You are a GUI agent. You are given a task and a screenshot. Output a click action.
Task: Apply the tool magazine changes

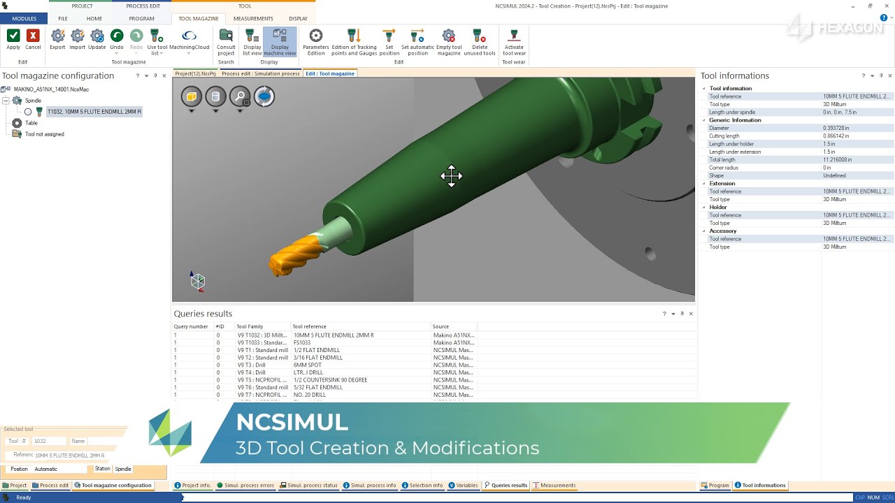pyautogui.click(x=13, y=40)
